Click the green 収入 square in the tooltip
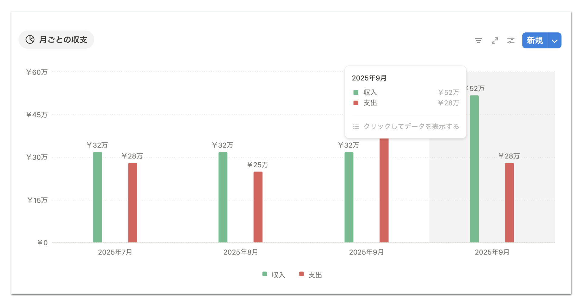582x306 pixels. click(356, 93)
